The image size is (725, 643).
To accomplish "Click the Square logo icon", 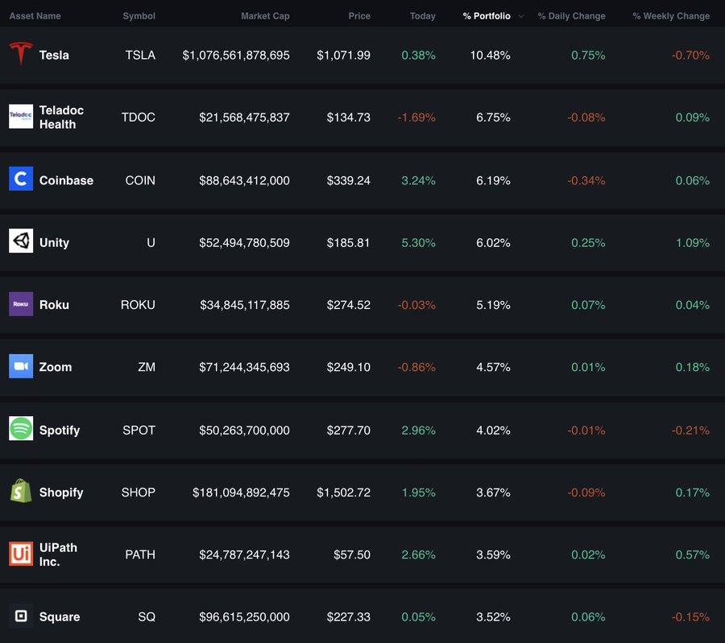I will tap(21, 616).
